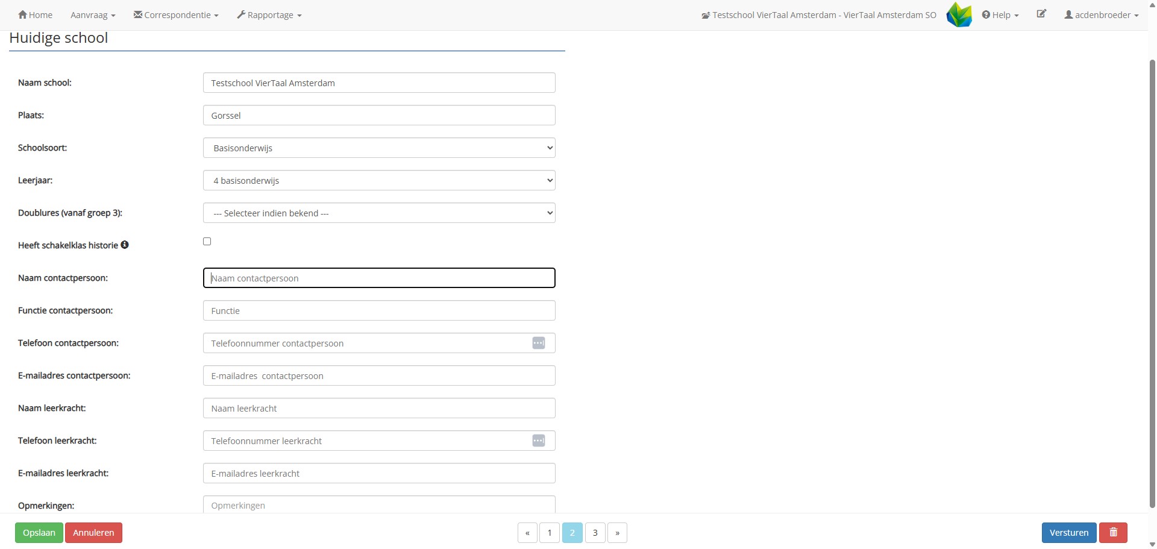1157x549 pixels.
Task: Focus the Naam contactpersoon field
Action: (379, 278)
